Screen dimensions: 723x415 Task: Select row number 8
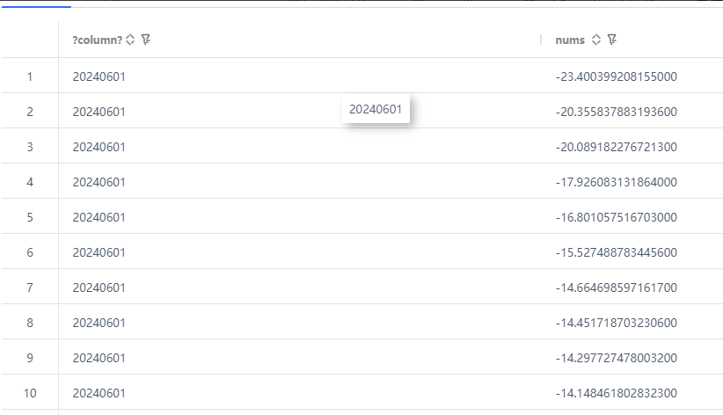[29, 323]
